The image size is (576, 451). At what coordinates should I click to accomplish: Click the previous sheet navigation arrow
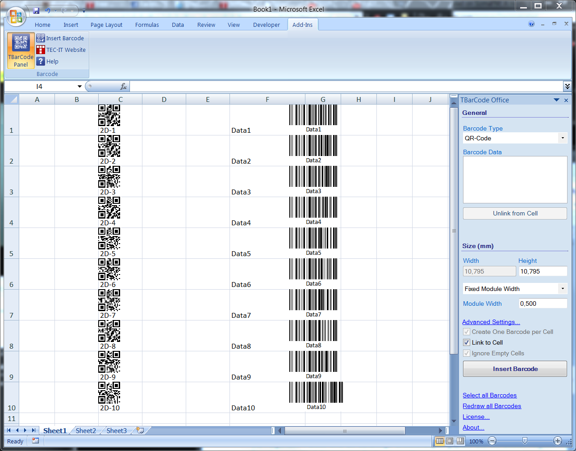click(x=17, y=430)
